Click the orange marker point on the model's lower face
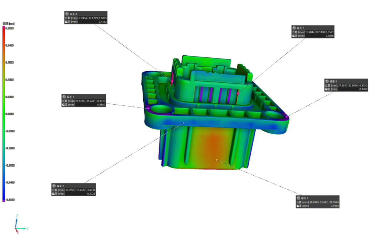 click(x=216, y=160)
